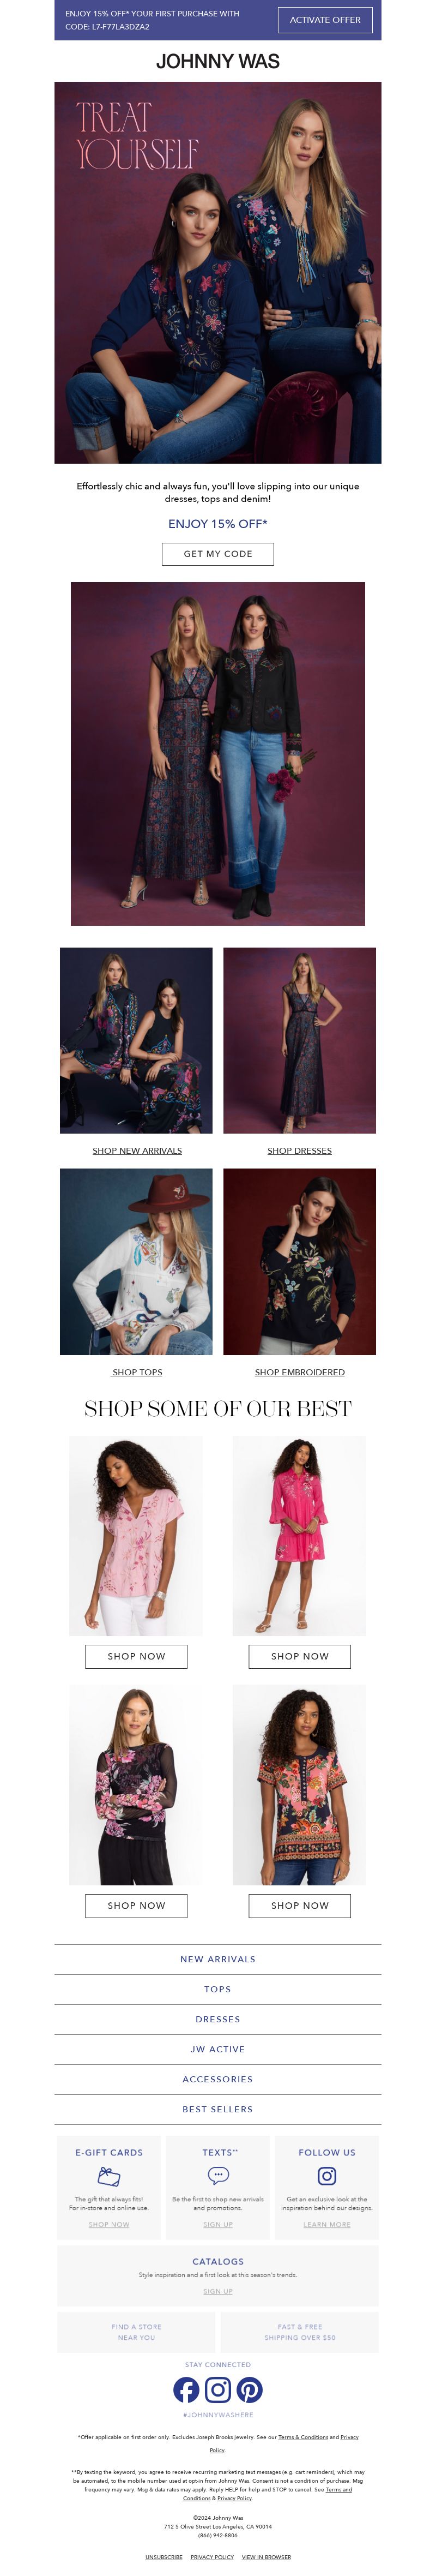The height and width of the screenshot is (2576, 436).
Task: Open the Facebook icon under Stay Connected
Action: point(186,2389)
